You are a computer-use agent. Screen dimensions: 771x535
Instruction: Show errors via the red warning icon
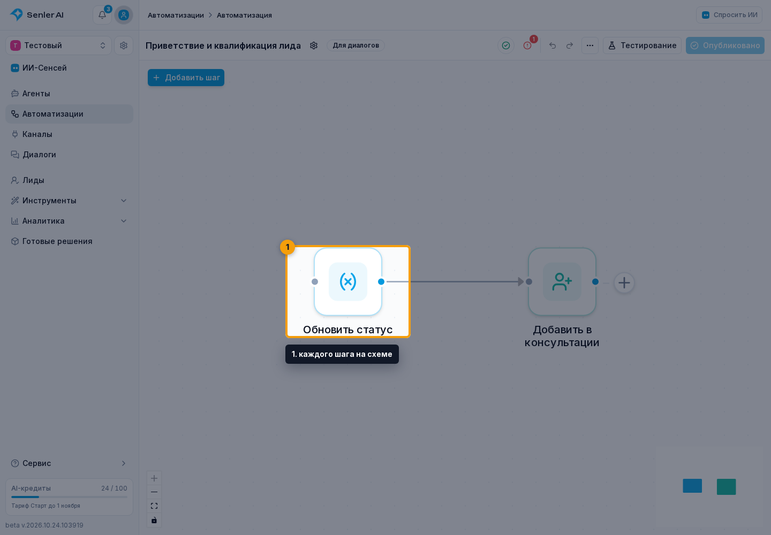[527, 45]
